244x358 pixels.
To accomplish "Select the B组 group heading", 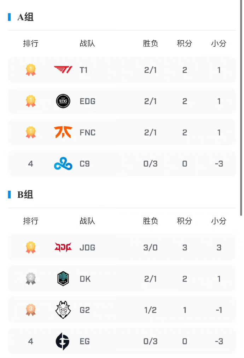I will (25, 195).
